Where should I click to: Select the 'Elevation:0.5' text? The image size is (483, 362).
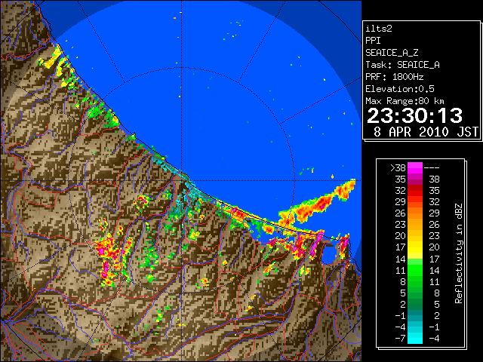(x=400, y=89)
